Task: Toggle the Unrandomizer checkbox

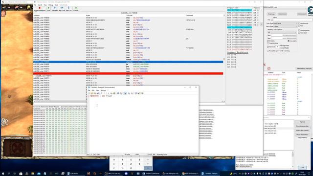Action: pos(299,30)
